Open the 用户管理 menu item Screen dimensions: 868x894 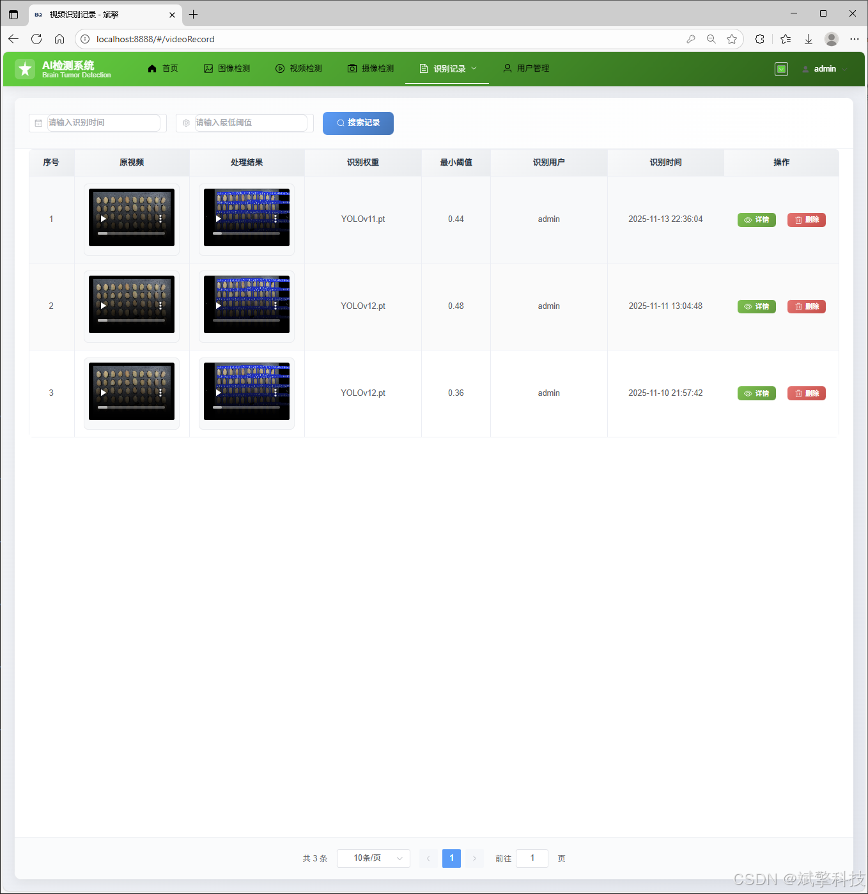click(526, 68)
